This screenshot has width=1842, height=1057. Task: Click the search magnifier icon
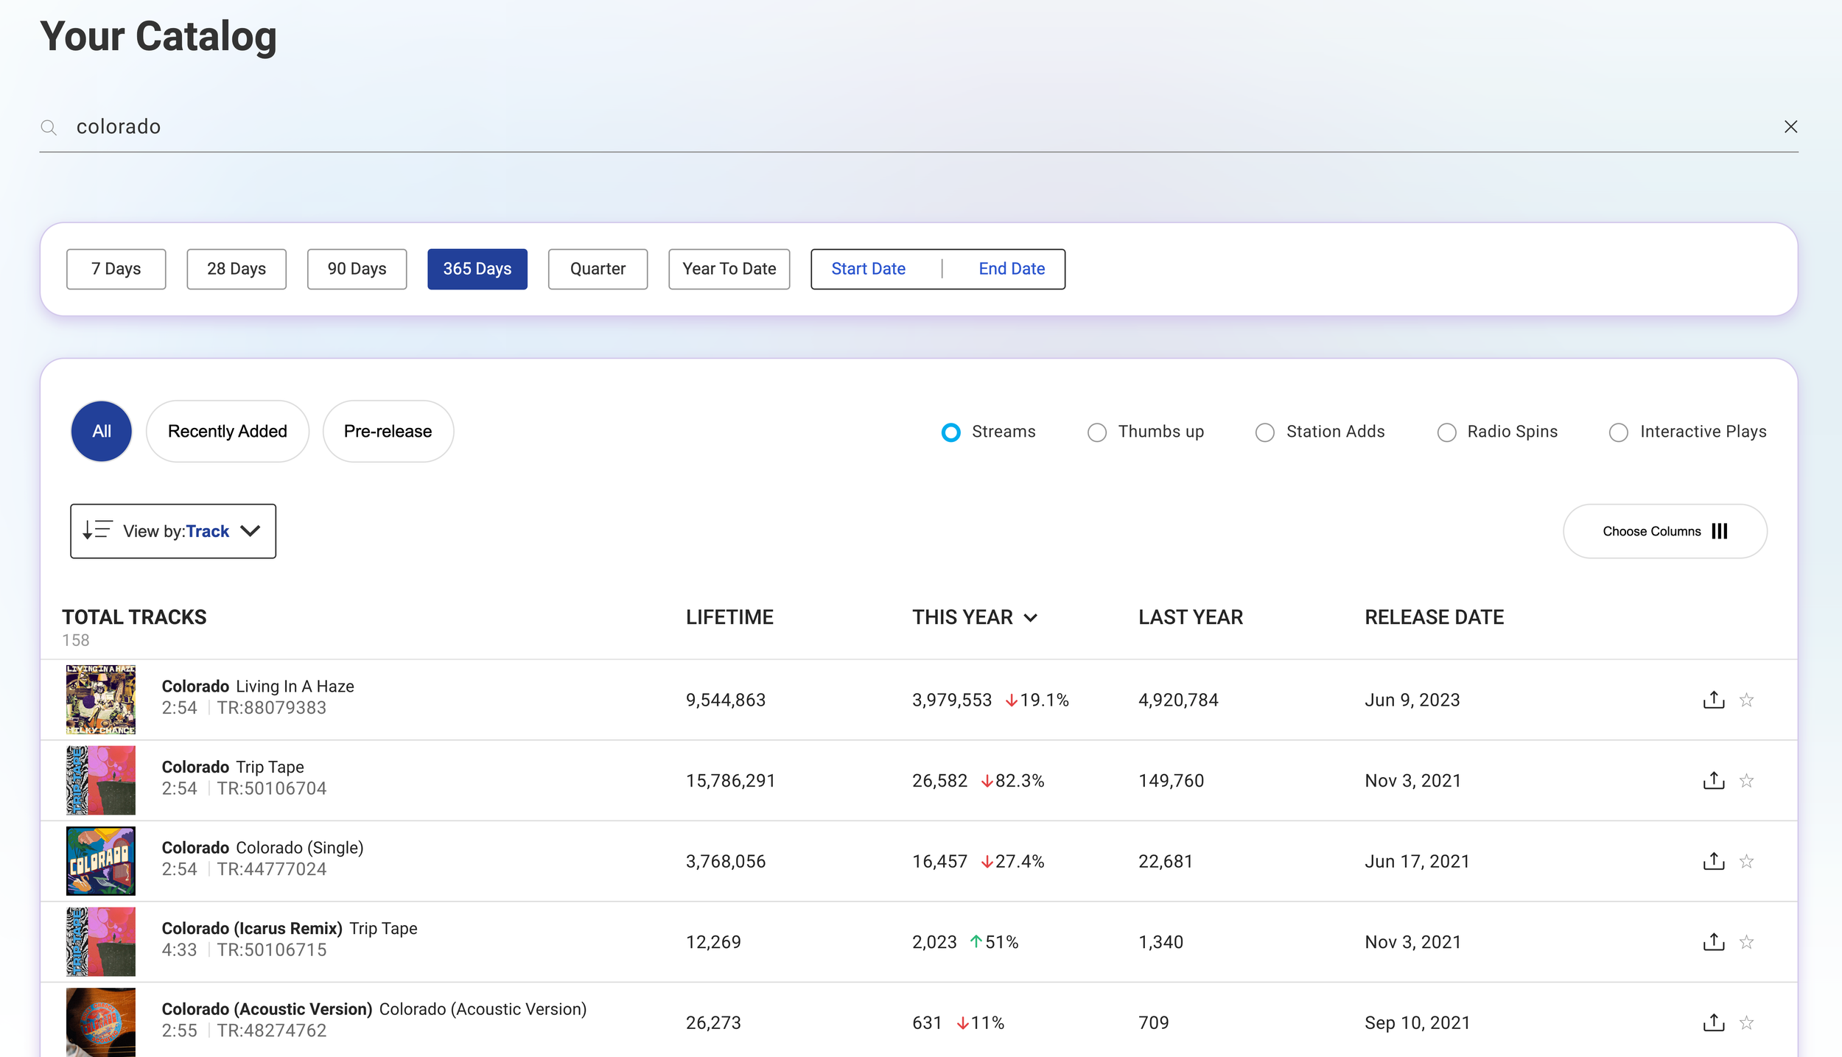tap(49, 127)
